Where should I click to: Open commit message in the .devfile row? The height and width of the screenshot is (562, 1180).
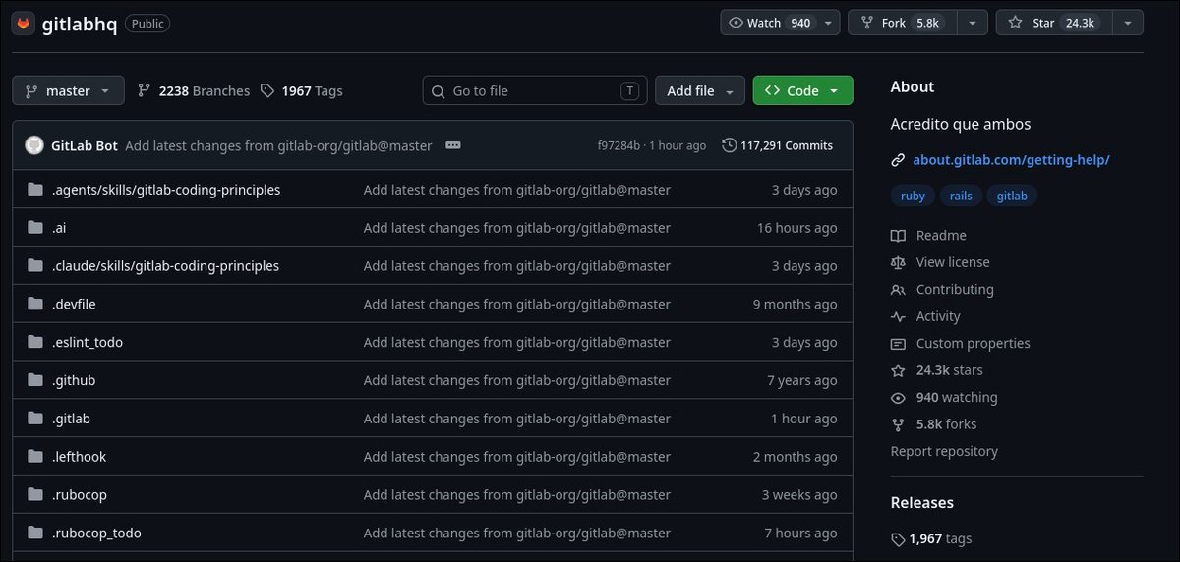pyautogui.click(x=517, y=305)
